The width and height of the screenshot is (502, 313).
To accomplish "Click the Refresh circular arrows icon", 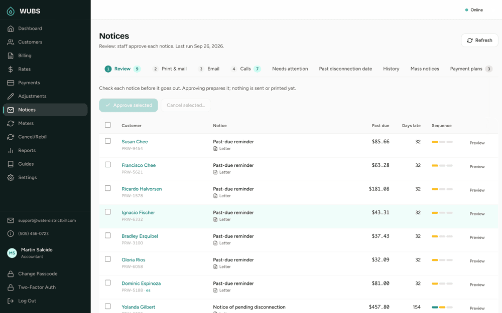I will pyautogui.click(x=470, y=41).
